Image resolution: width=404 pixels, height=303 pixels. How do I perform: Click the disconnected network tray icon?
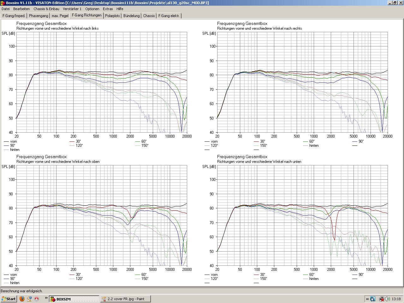381,299
